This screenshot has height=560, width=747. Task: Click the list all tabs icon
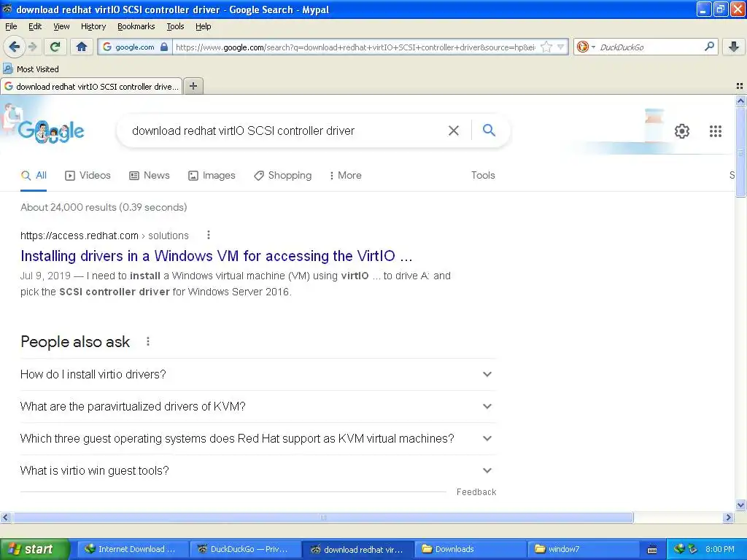tap(740, 86)
